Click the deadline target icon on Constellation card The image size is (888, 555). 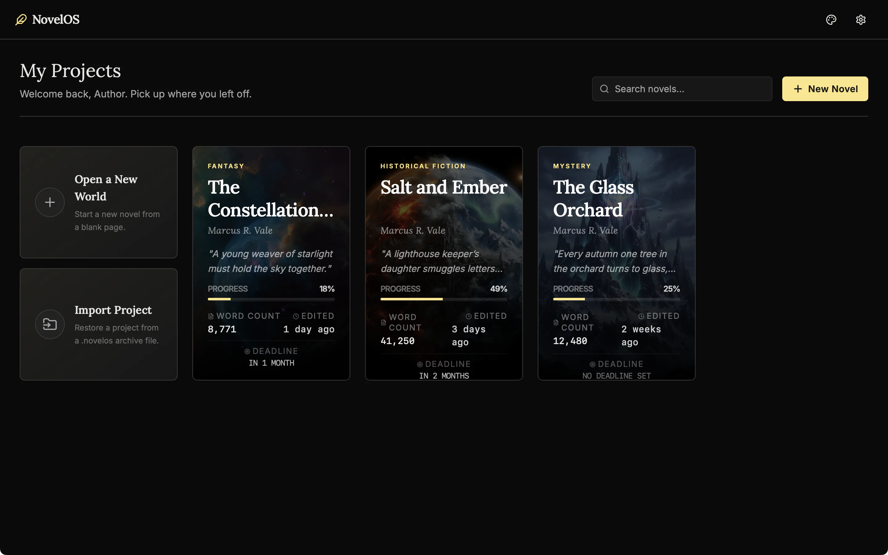247,351
